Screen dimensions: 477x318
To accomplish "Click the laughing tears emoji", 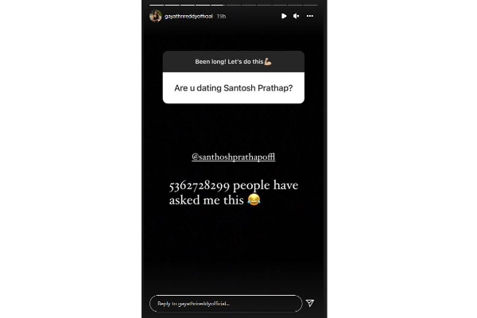I will click(x=254, y=200).
